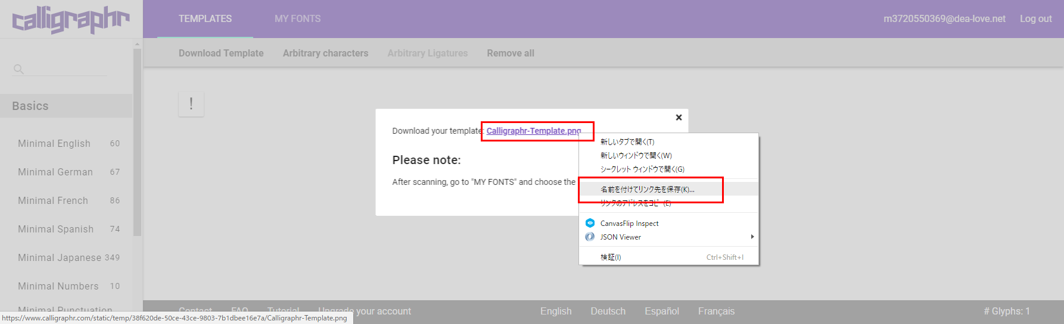Select open in new tab (新しいタブで開く)
1064x324 pixels.
click(627, 142)
